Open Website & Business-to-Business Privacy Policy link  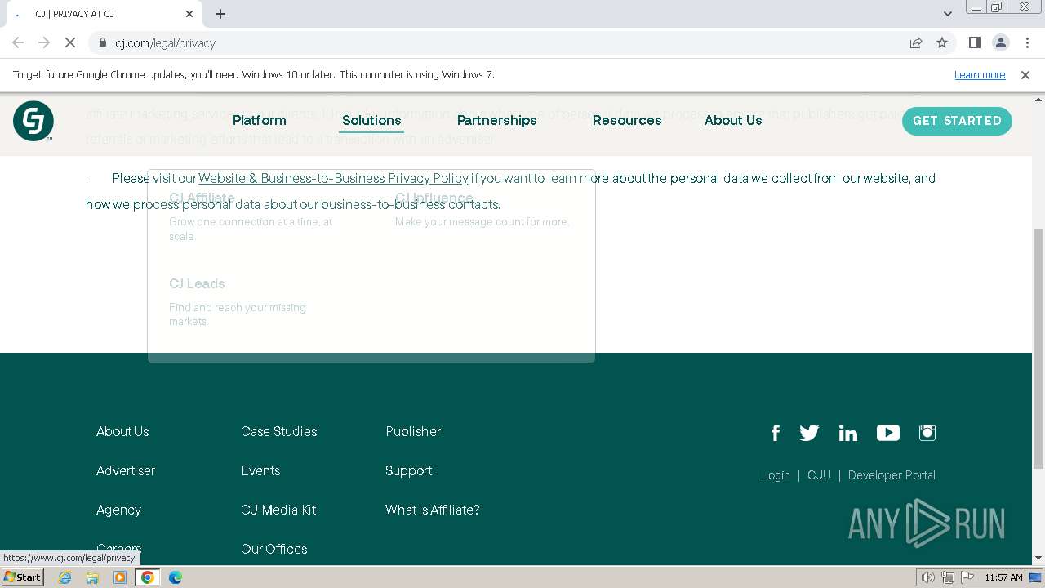coord(333,178)
